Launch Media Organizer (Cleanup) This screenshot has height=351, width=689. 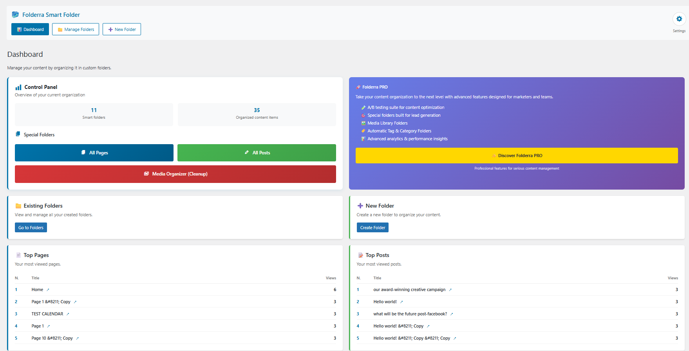pyautogui.click(x=175, y=174)
